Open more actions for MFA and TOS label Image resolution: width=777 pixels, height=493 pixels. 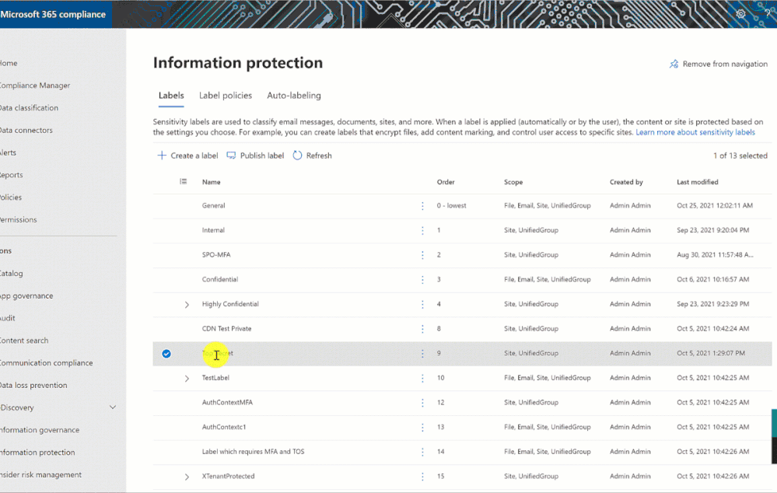422,452
